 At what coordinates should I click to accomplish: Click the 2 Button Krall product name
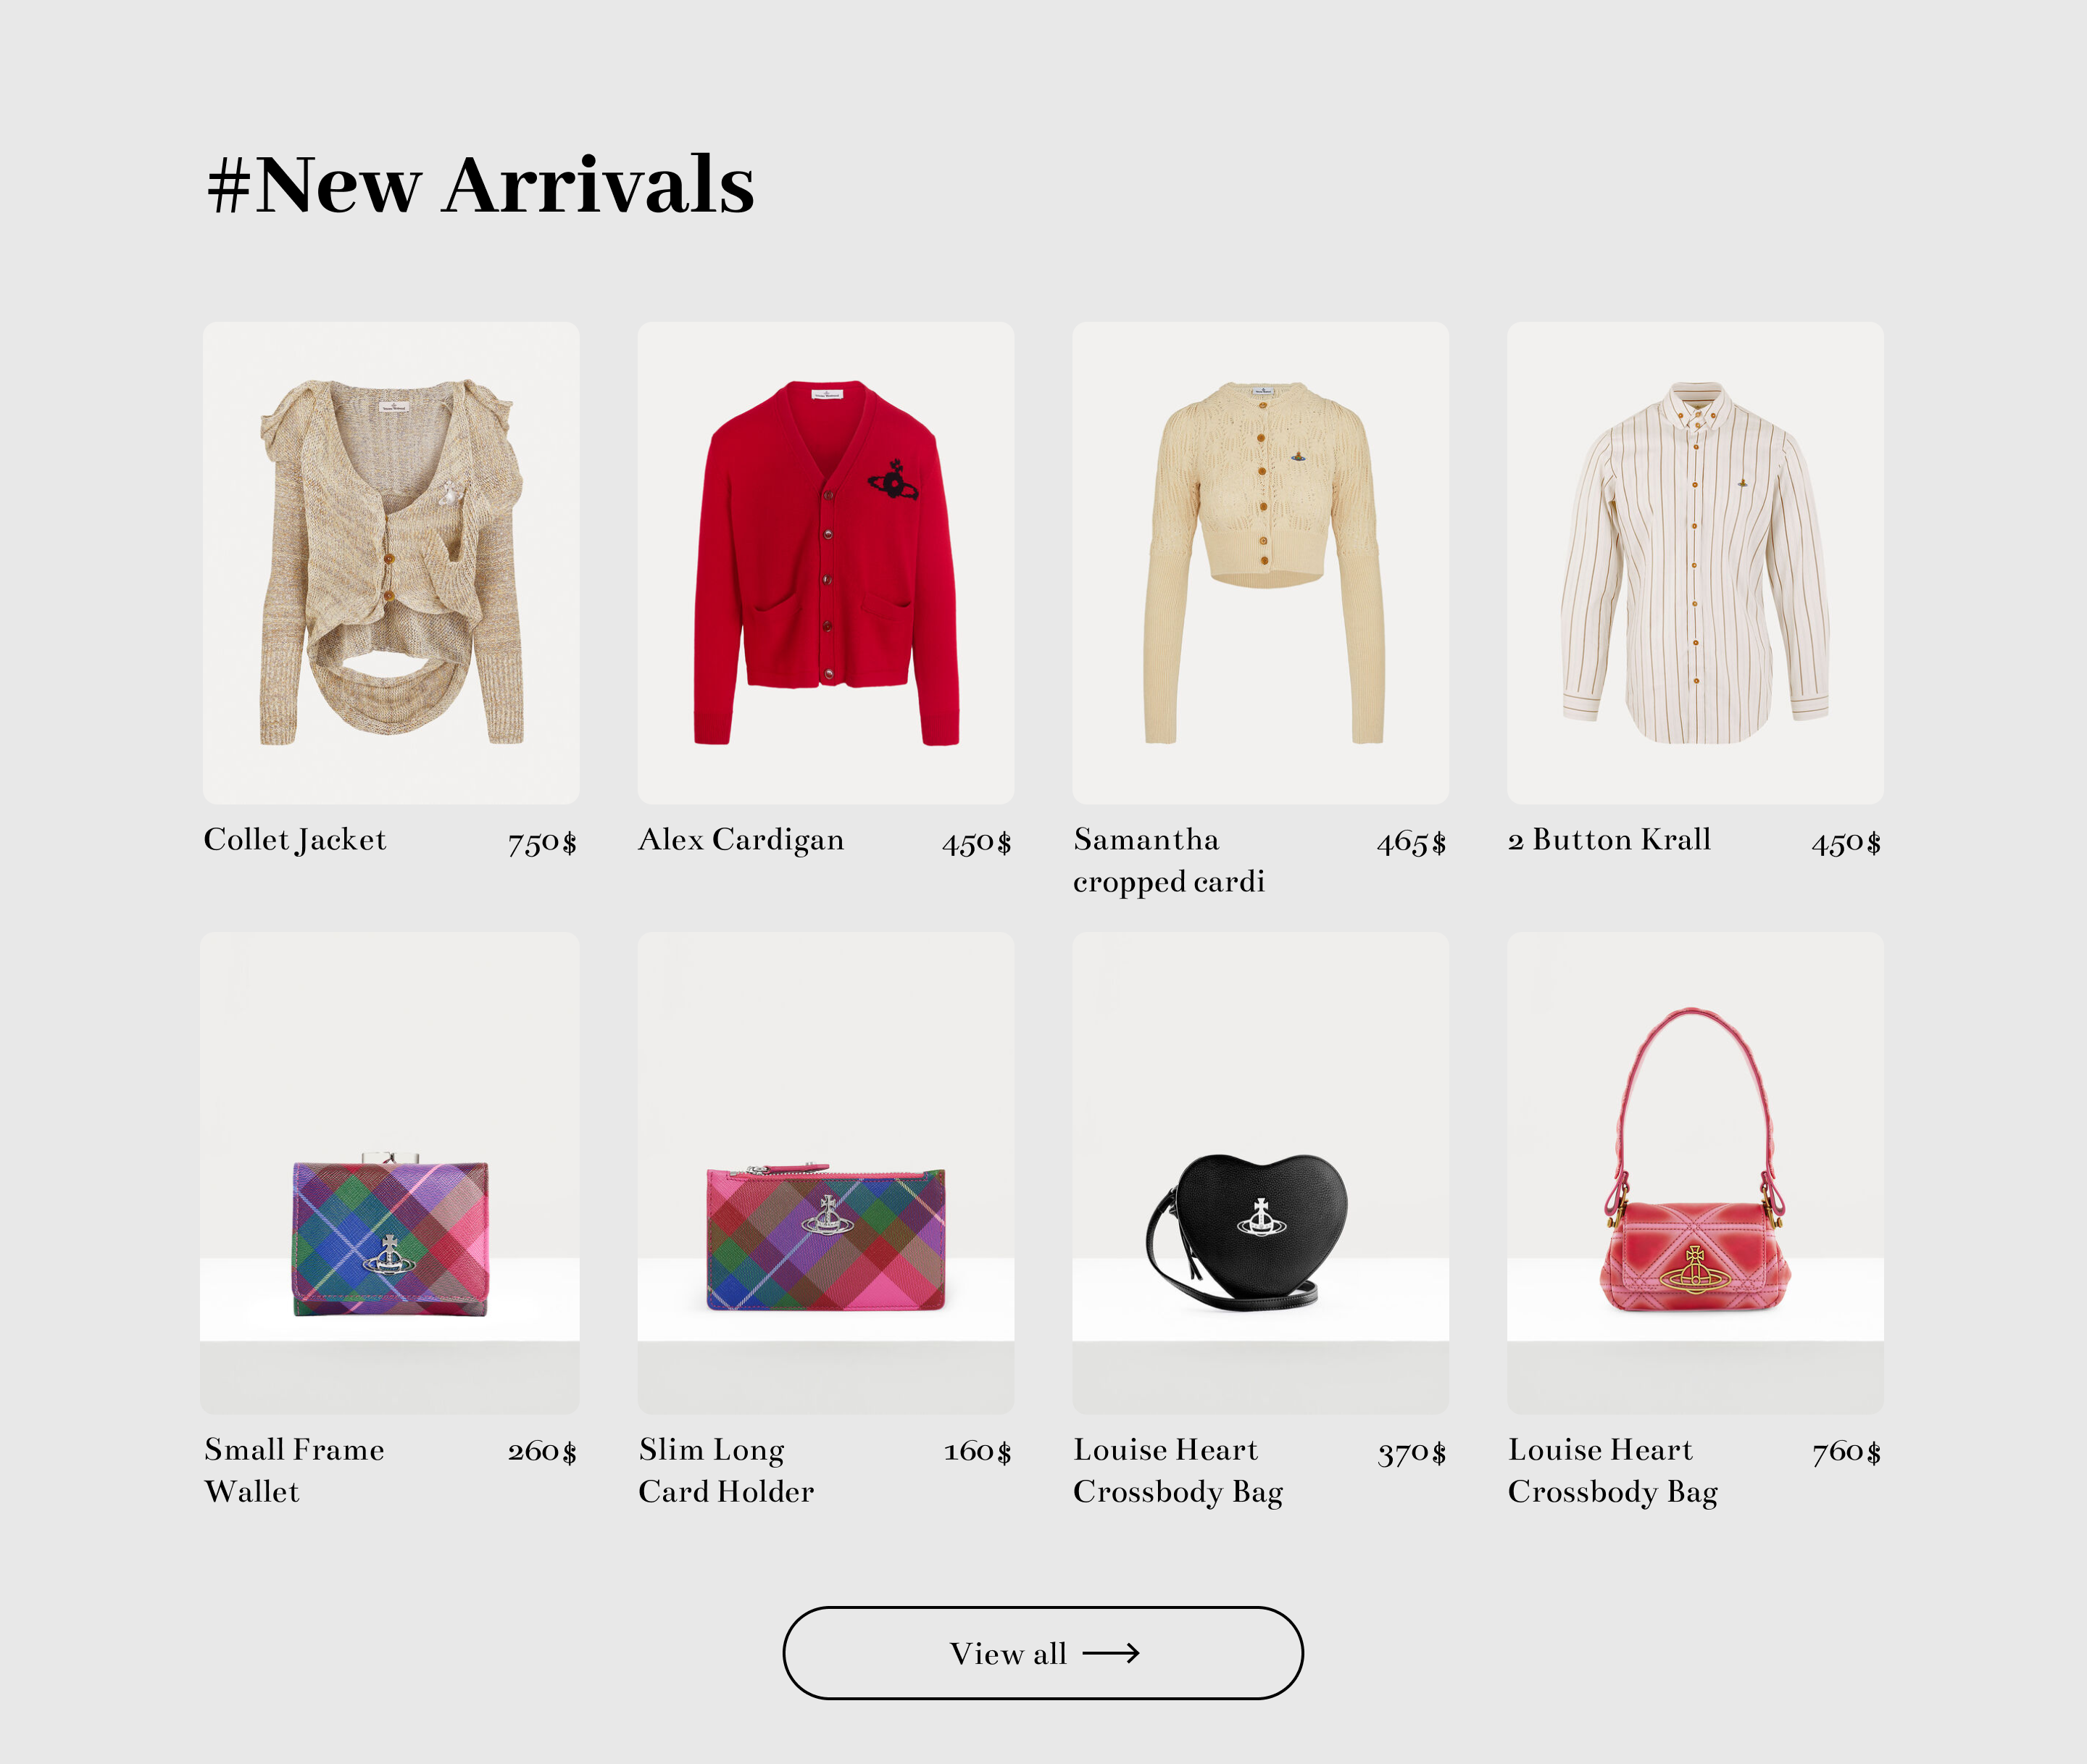coord(1610,840)
